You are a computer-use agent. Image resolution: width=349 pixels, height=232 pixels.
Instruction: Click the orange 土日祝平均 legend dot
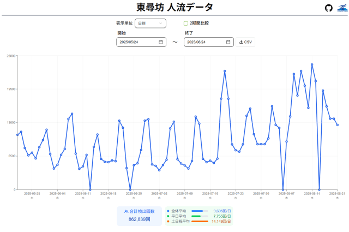168,222
